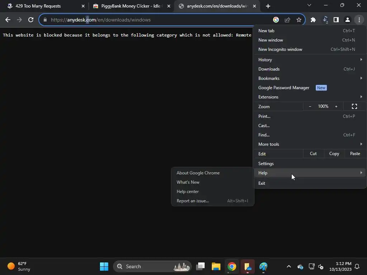Open the downloads toolbar icon
The width and height of the screenshot is (367, 275).
click(x=325, y=20)
